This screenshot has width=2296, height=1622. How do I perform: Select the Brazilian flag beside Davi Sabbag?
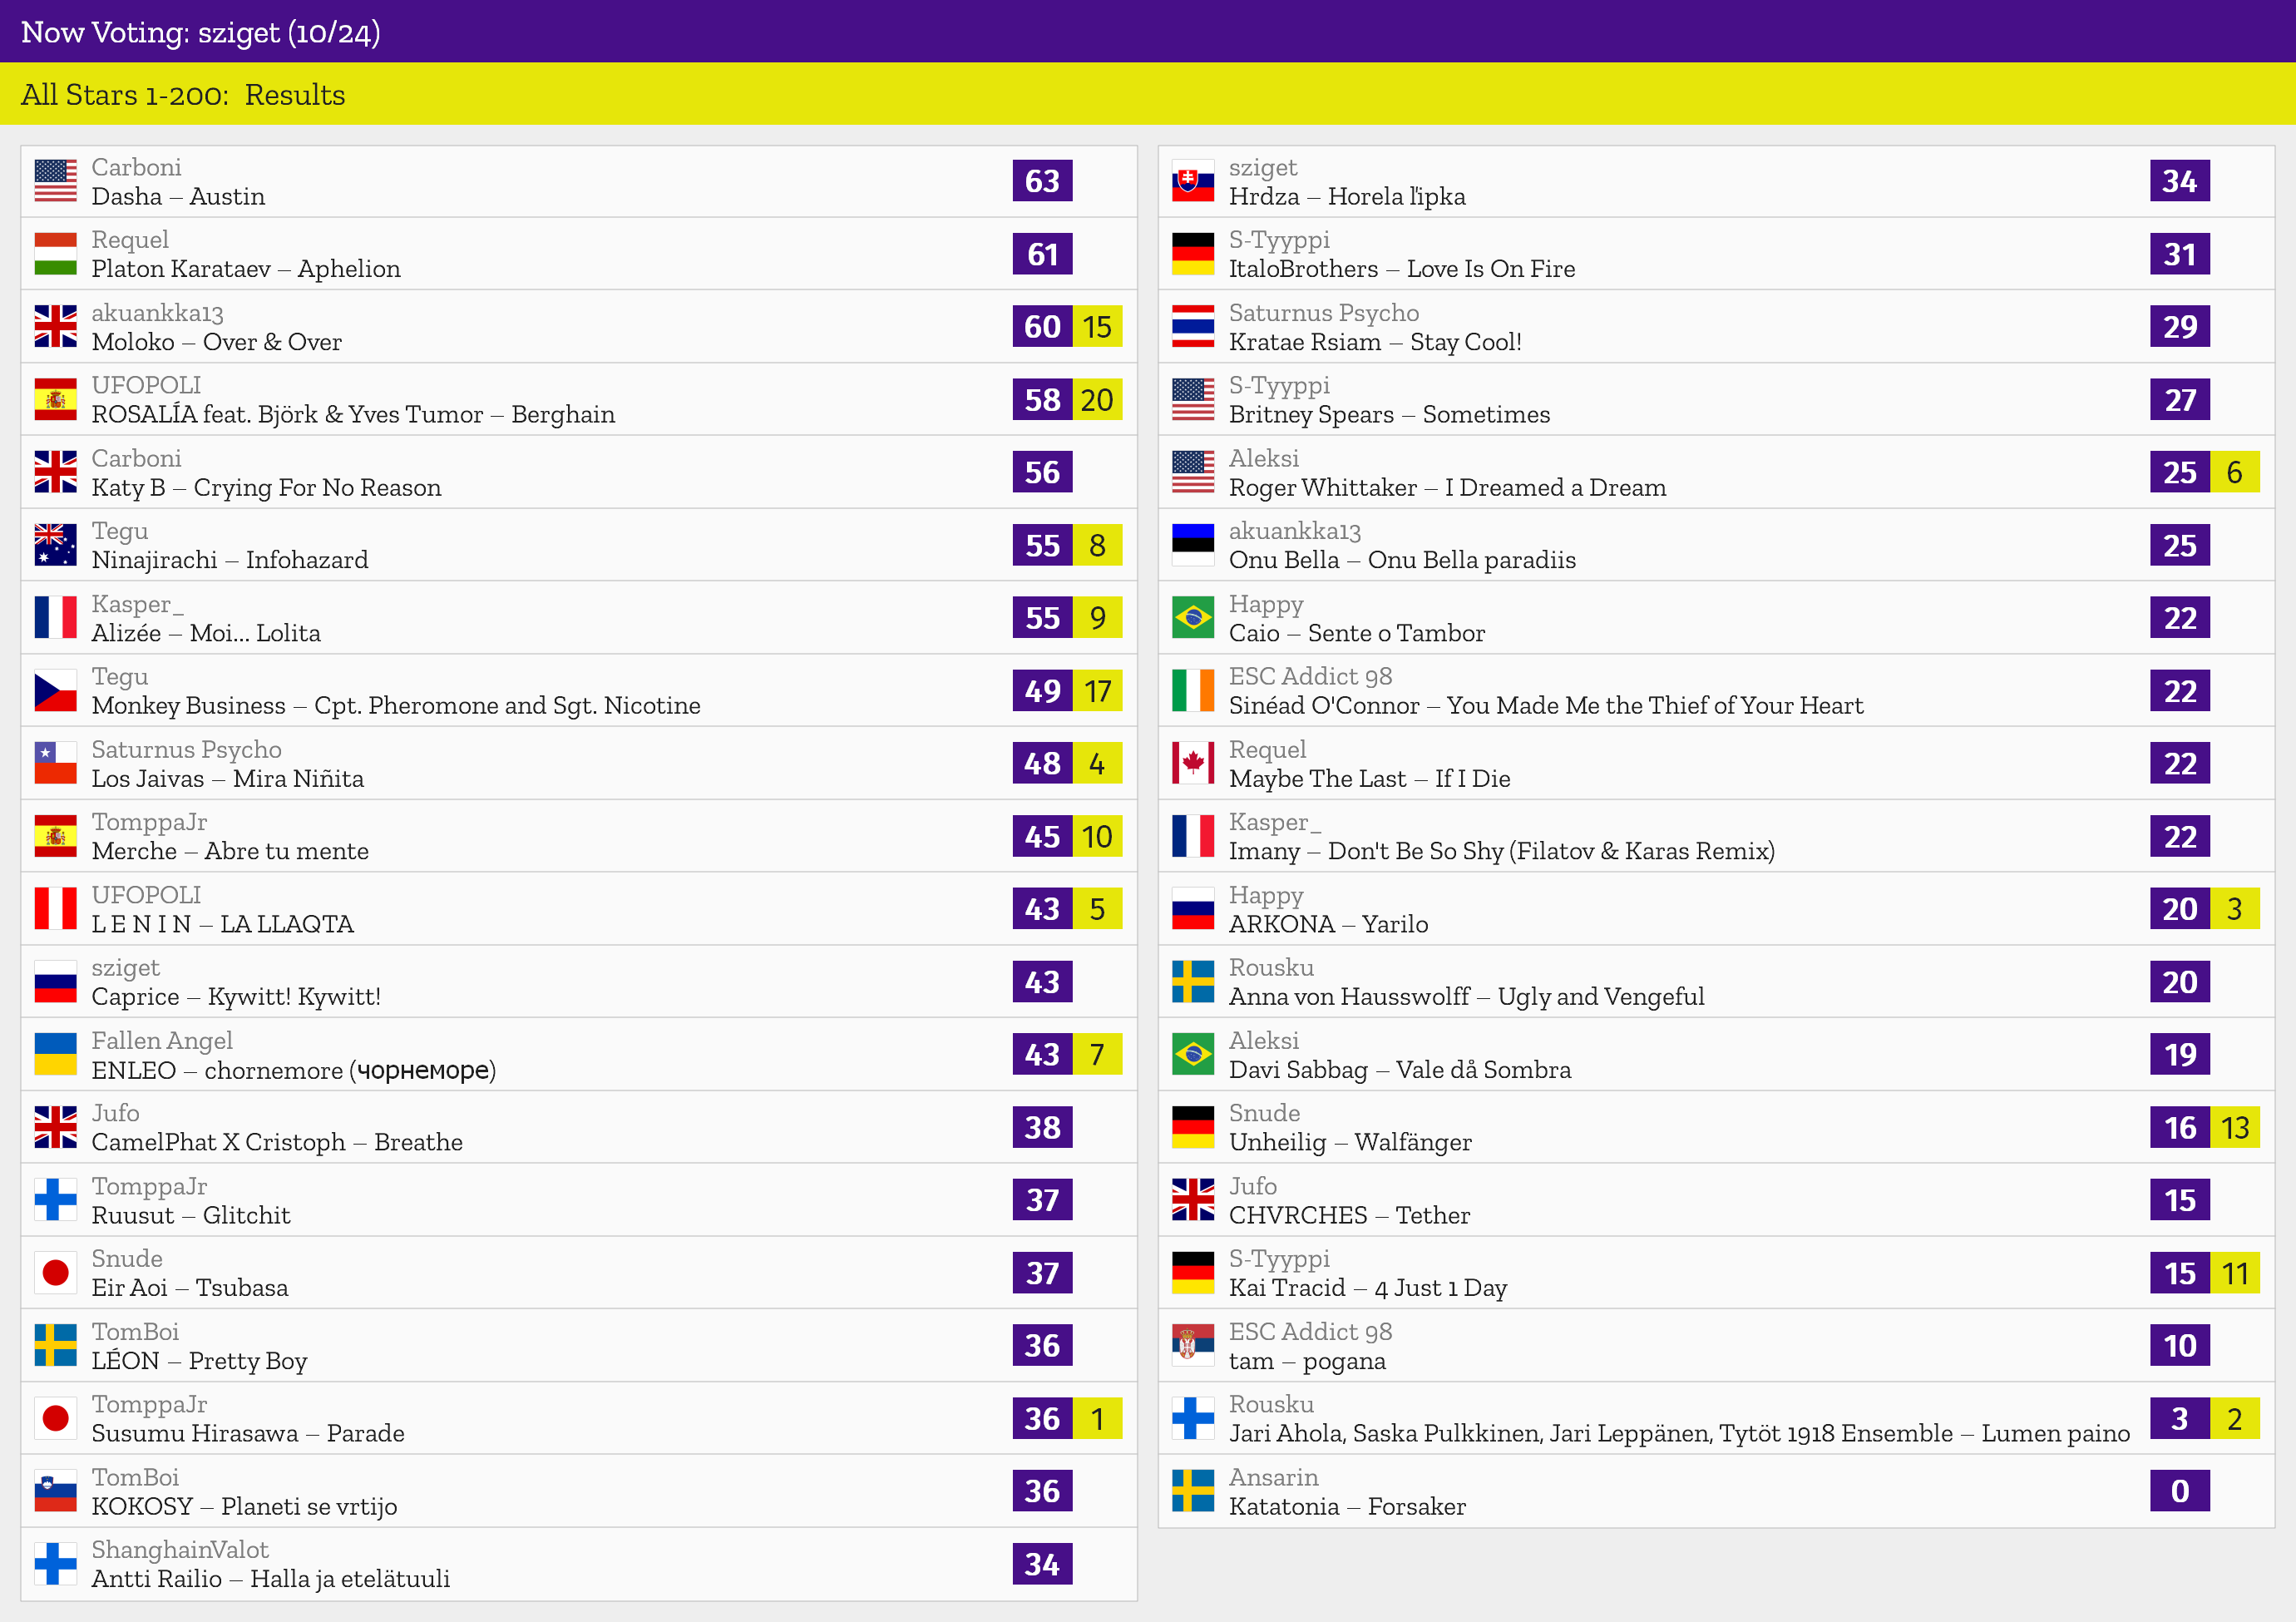1193,1054
